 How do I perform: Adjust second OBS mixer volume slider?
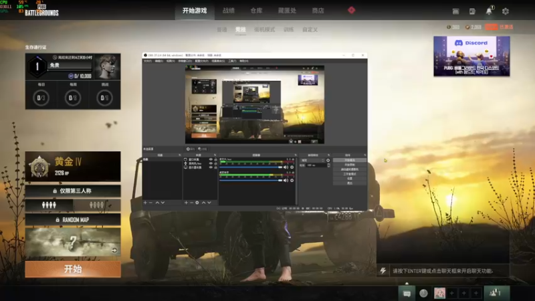coord(251,180)
